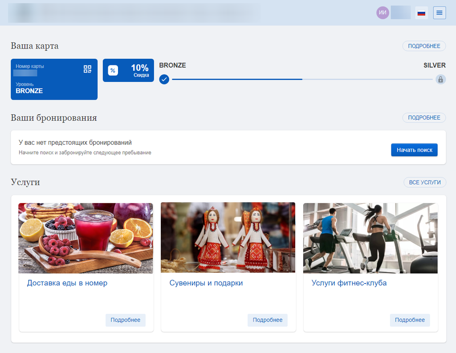Open ПОДРОБНЕЕ next to Ваша карта
Image resolution: width=456 pixels, height=353 pixels.
424,46
